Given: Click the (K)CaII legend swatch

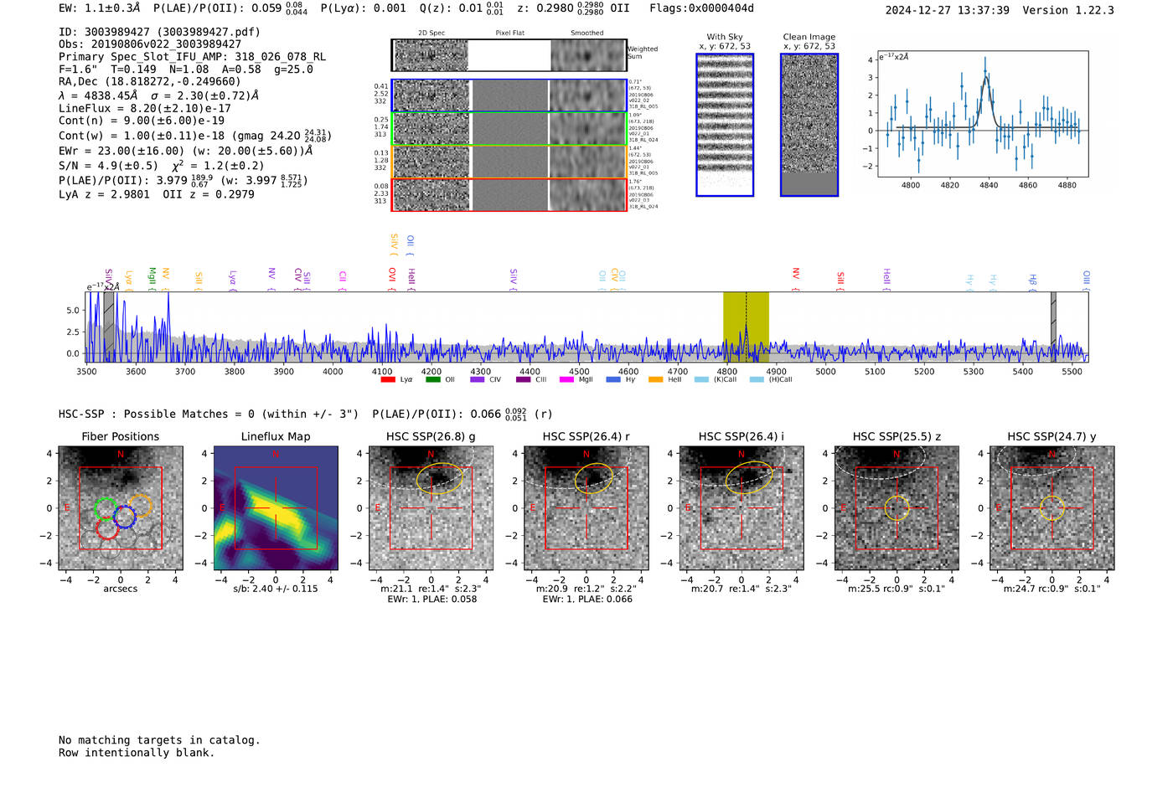Looking at the screenshot, I should point(701,379).
